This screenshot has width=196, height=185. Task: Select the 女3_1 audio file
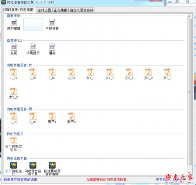(168, 74)
